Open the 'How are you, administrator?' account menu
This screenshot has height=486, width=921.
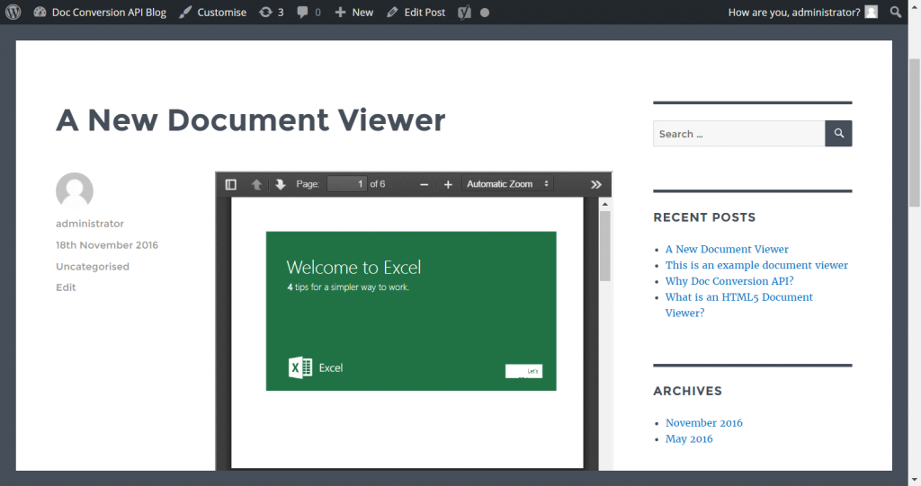[802, 12]
